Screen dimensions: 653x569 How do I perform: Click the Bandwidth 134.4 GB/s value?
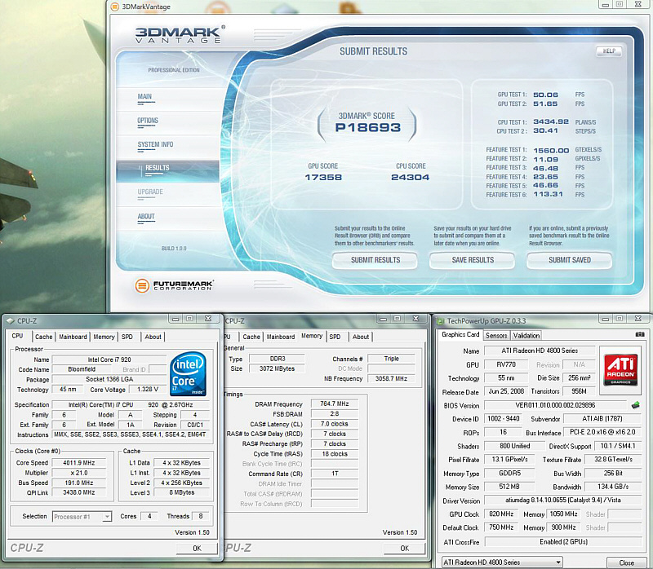[613, 487]
